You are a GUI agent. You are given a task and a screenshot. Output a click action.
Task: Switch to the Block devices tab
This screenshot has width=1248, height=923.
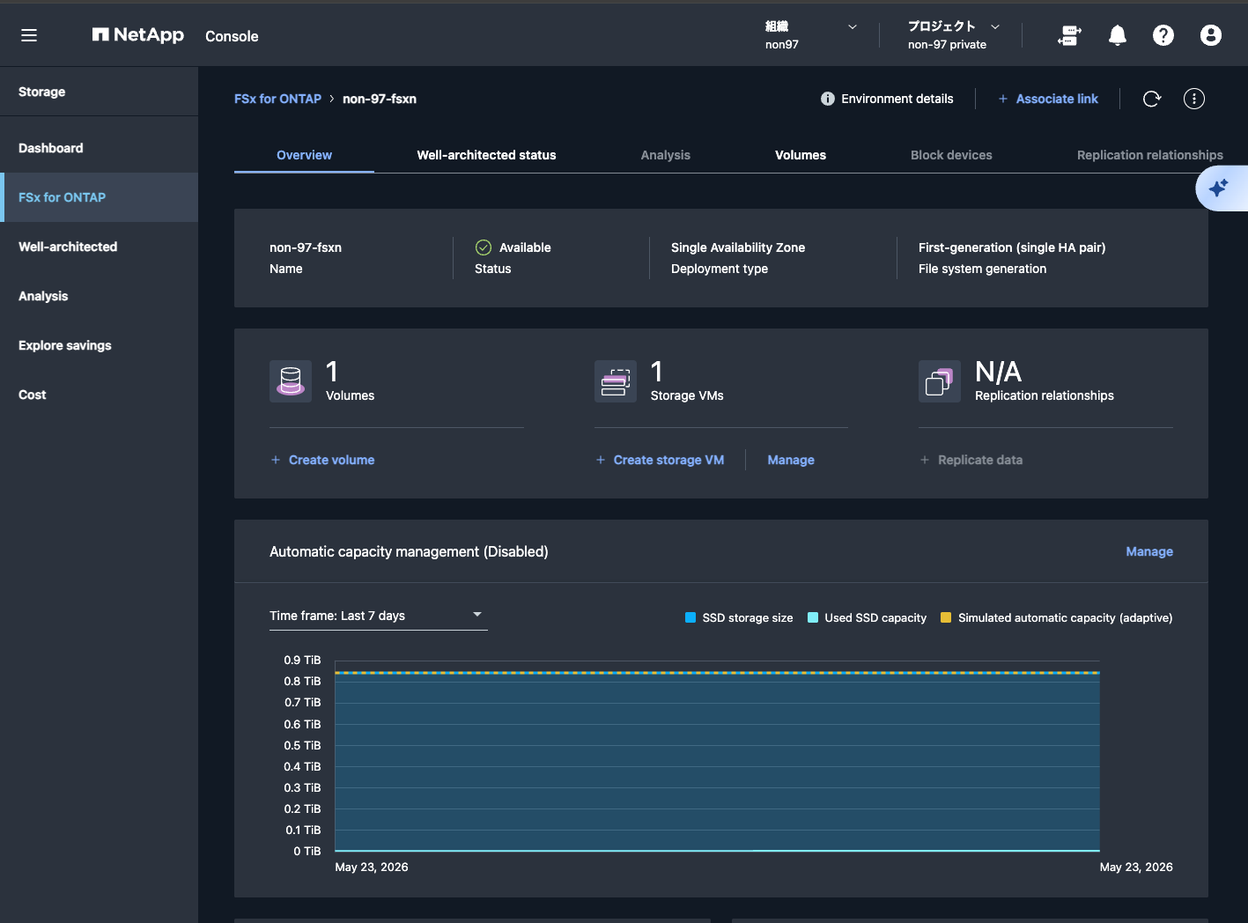coord(951,155)
